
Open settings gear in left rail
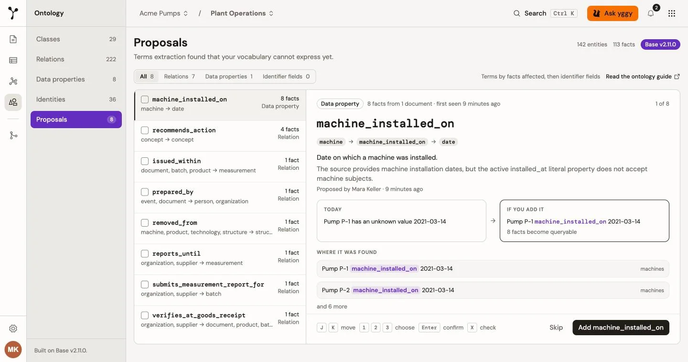13,329
